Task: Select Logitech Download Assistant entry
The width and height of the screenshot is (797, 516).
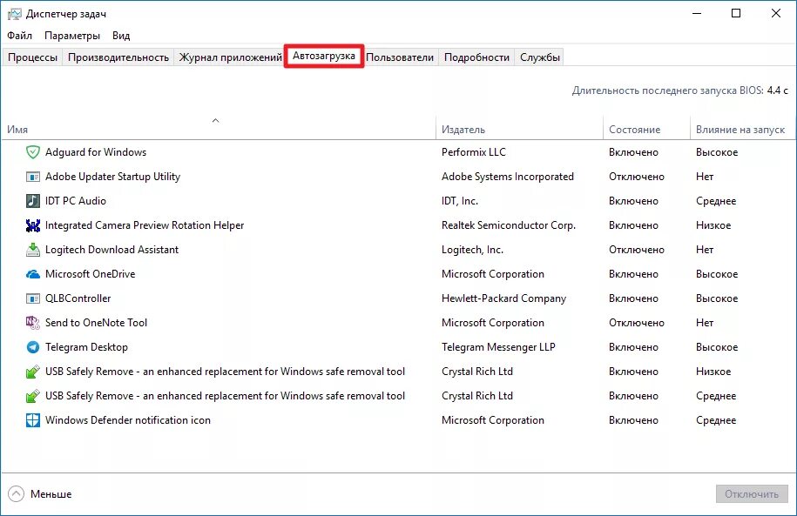Action: coord(111,250)
